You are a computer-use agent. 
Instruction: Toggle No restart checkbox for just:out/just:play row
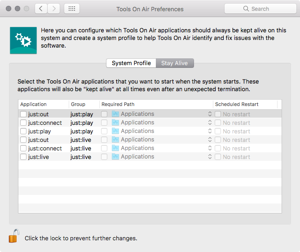[x=218, y=114]
